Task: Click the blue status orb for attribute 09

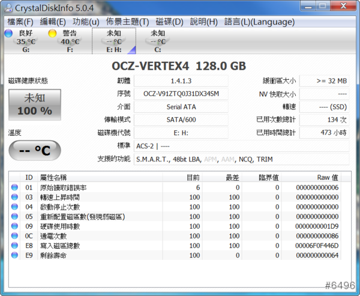Action: click(15, 226)
